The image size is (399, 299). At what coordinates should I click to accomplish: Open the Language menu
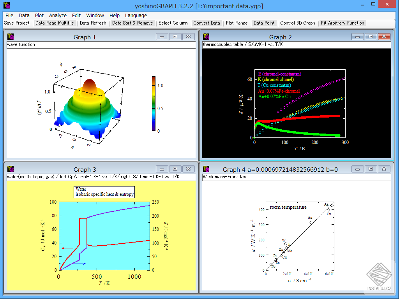(x=136, y=15)
